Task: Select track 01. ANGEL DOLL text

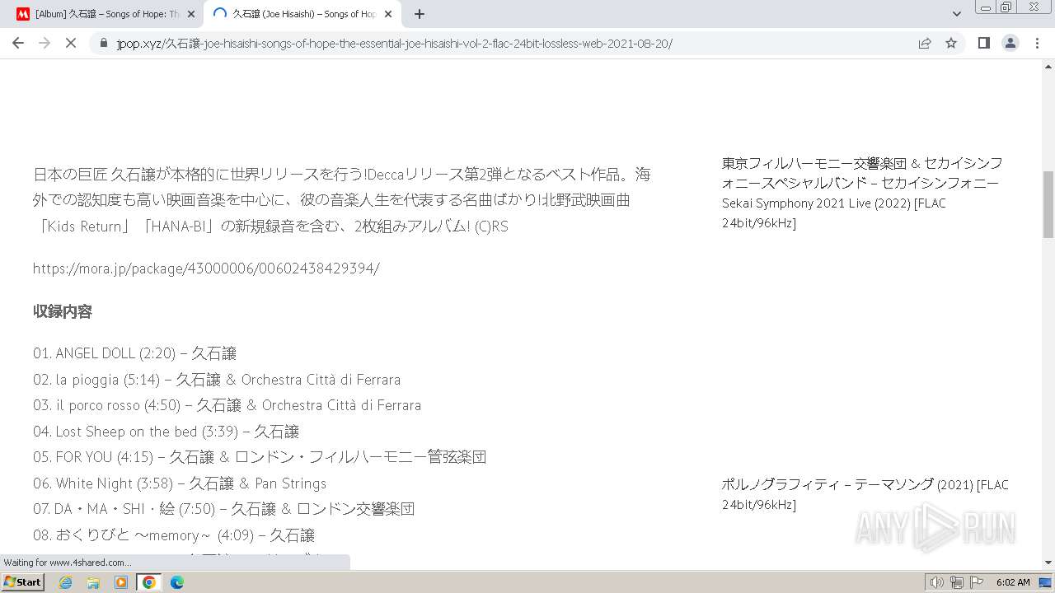Action: (x=134, y=353)
